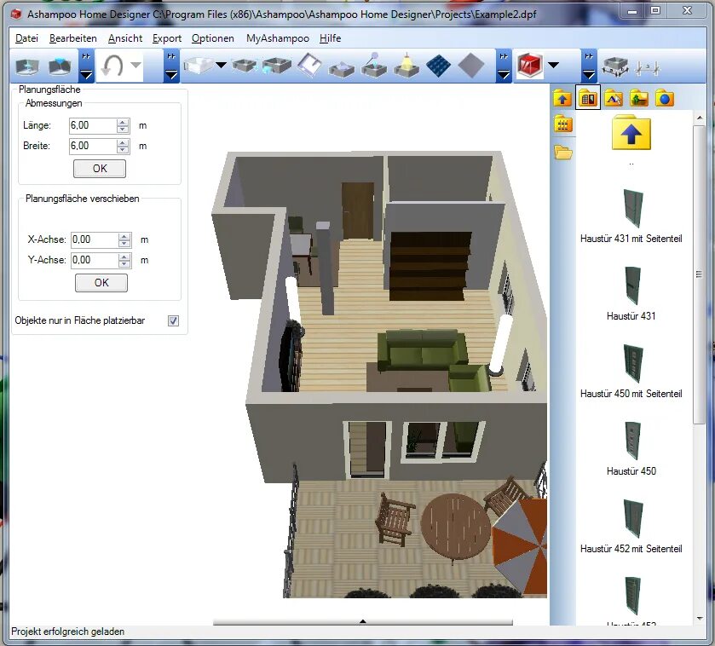Click the white room planning area icon
Image resolution: width=715 pixels, height=646 pixels.
pyautogui.click(x=198, y=65)
